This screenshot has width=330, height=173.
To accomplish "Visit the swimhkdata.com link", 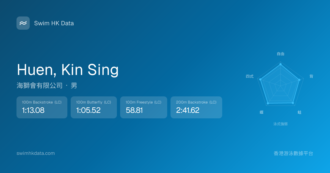I will 36,153.
